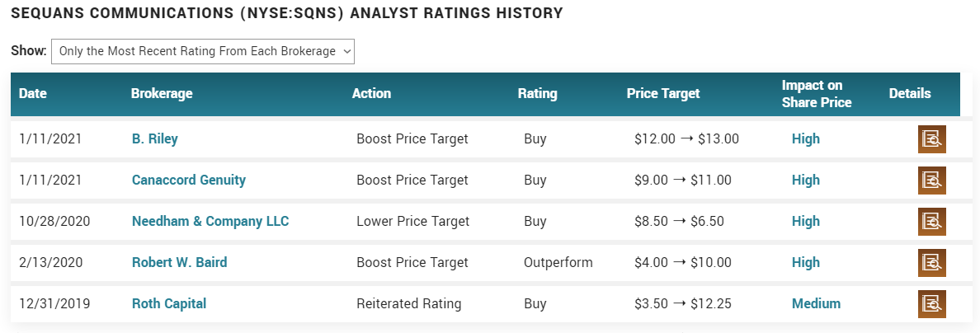The height and width of the screenshot is (333, 980).
Task: Expand the Show ratings filter dropdown
Action: (x=203, y=51)
